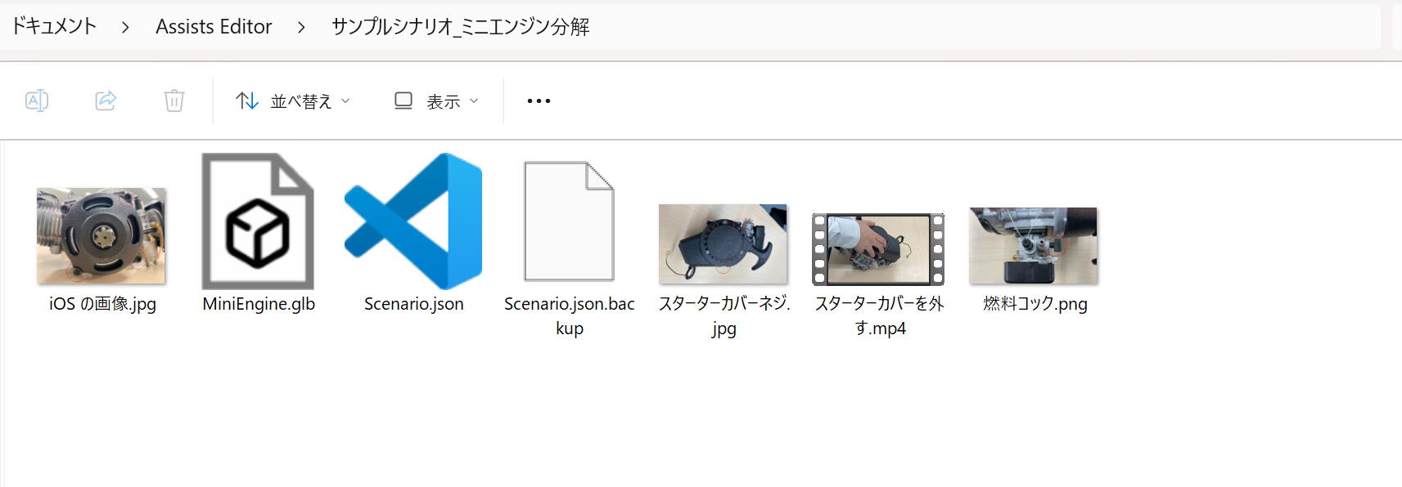The width and height of the screenshot is (1402, 487).
Task: Select the MiniEngine.glb 3D model icon
Action: pyautogui.click(x=258, y=221)
